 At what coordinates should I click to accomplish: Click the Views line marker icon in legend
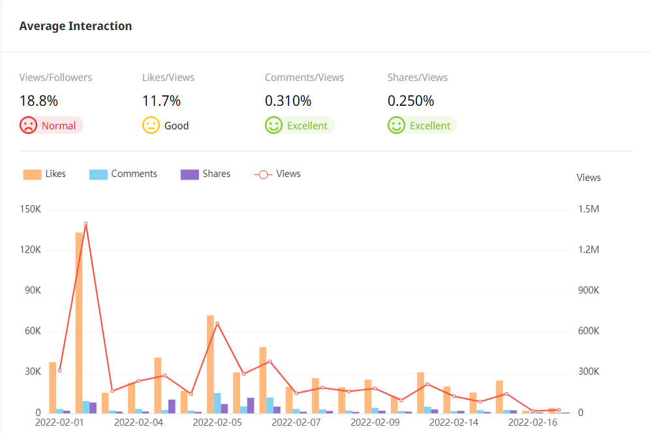(x=262, y=174)
